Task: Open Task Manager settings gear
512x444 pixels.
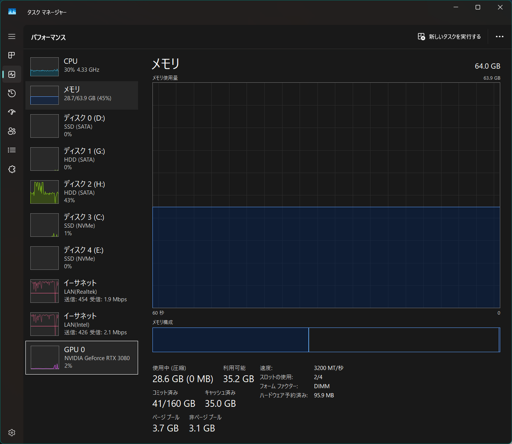Action: pos(12,432)
